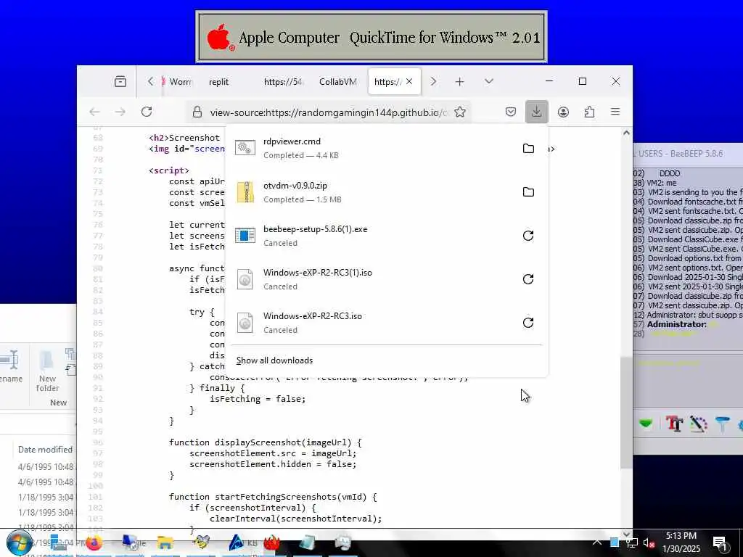Open the Firefox hamburger menu
Image resolution: width=743 pixels, height=557 pixels.
615,112
